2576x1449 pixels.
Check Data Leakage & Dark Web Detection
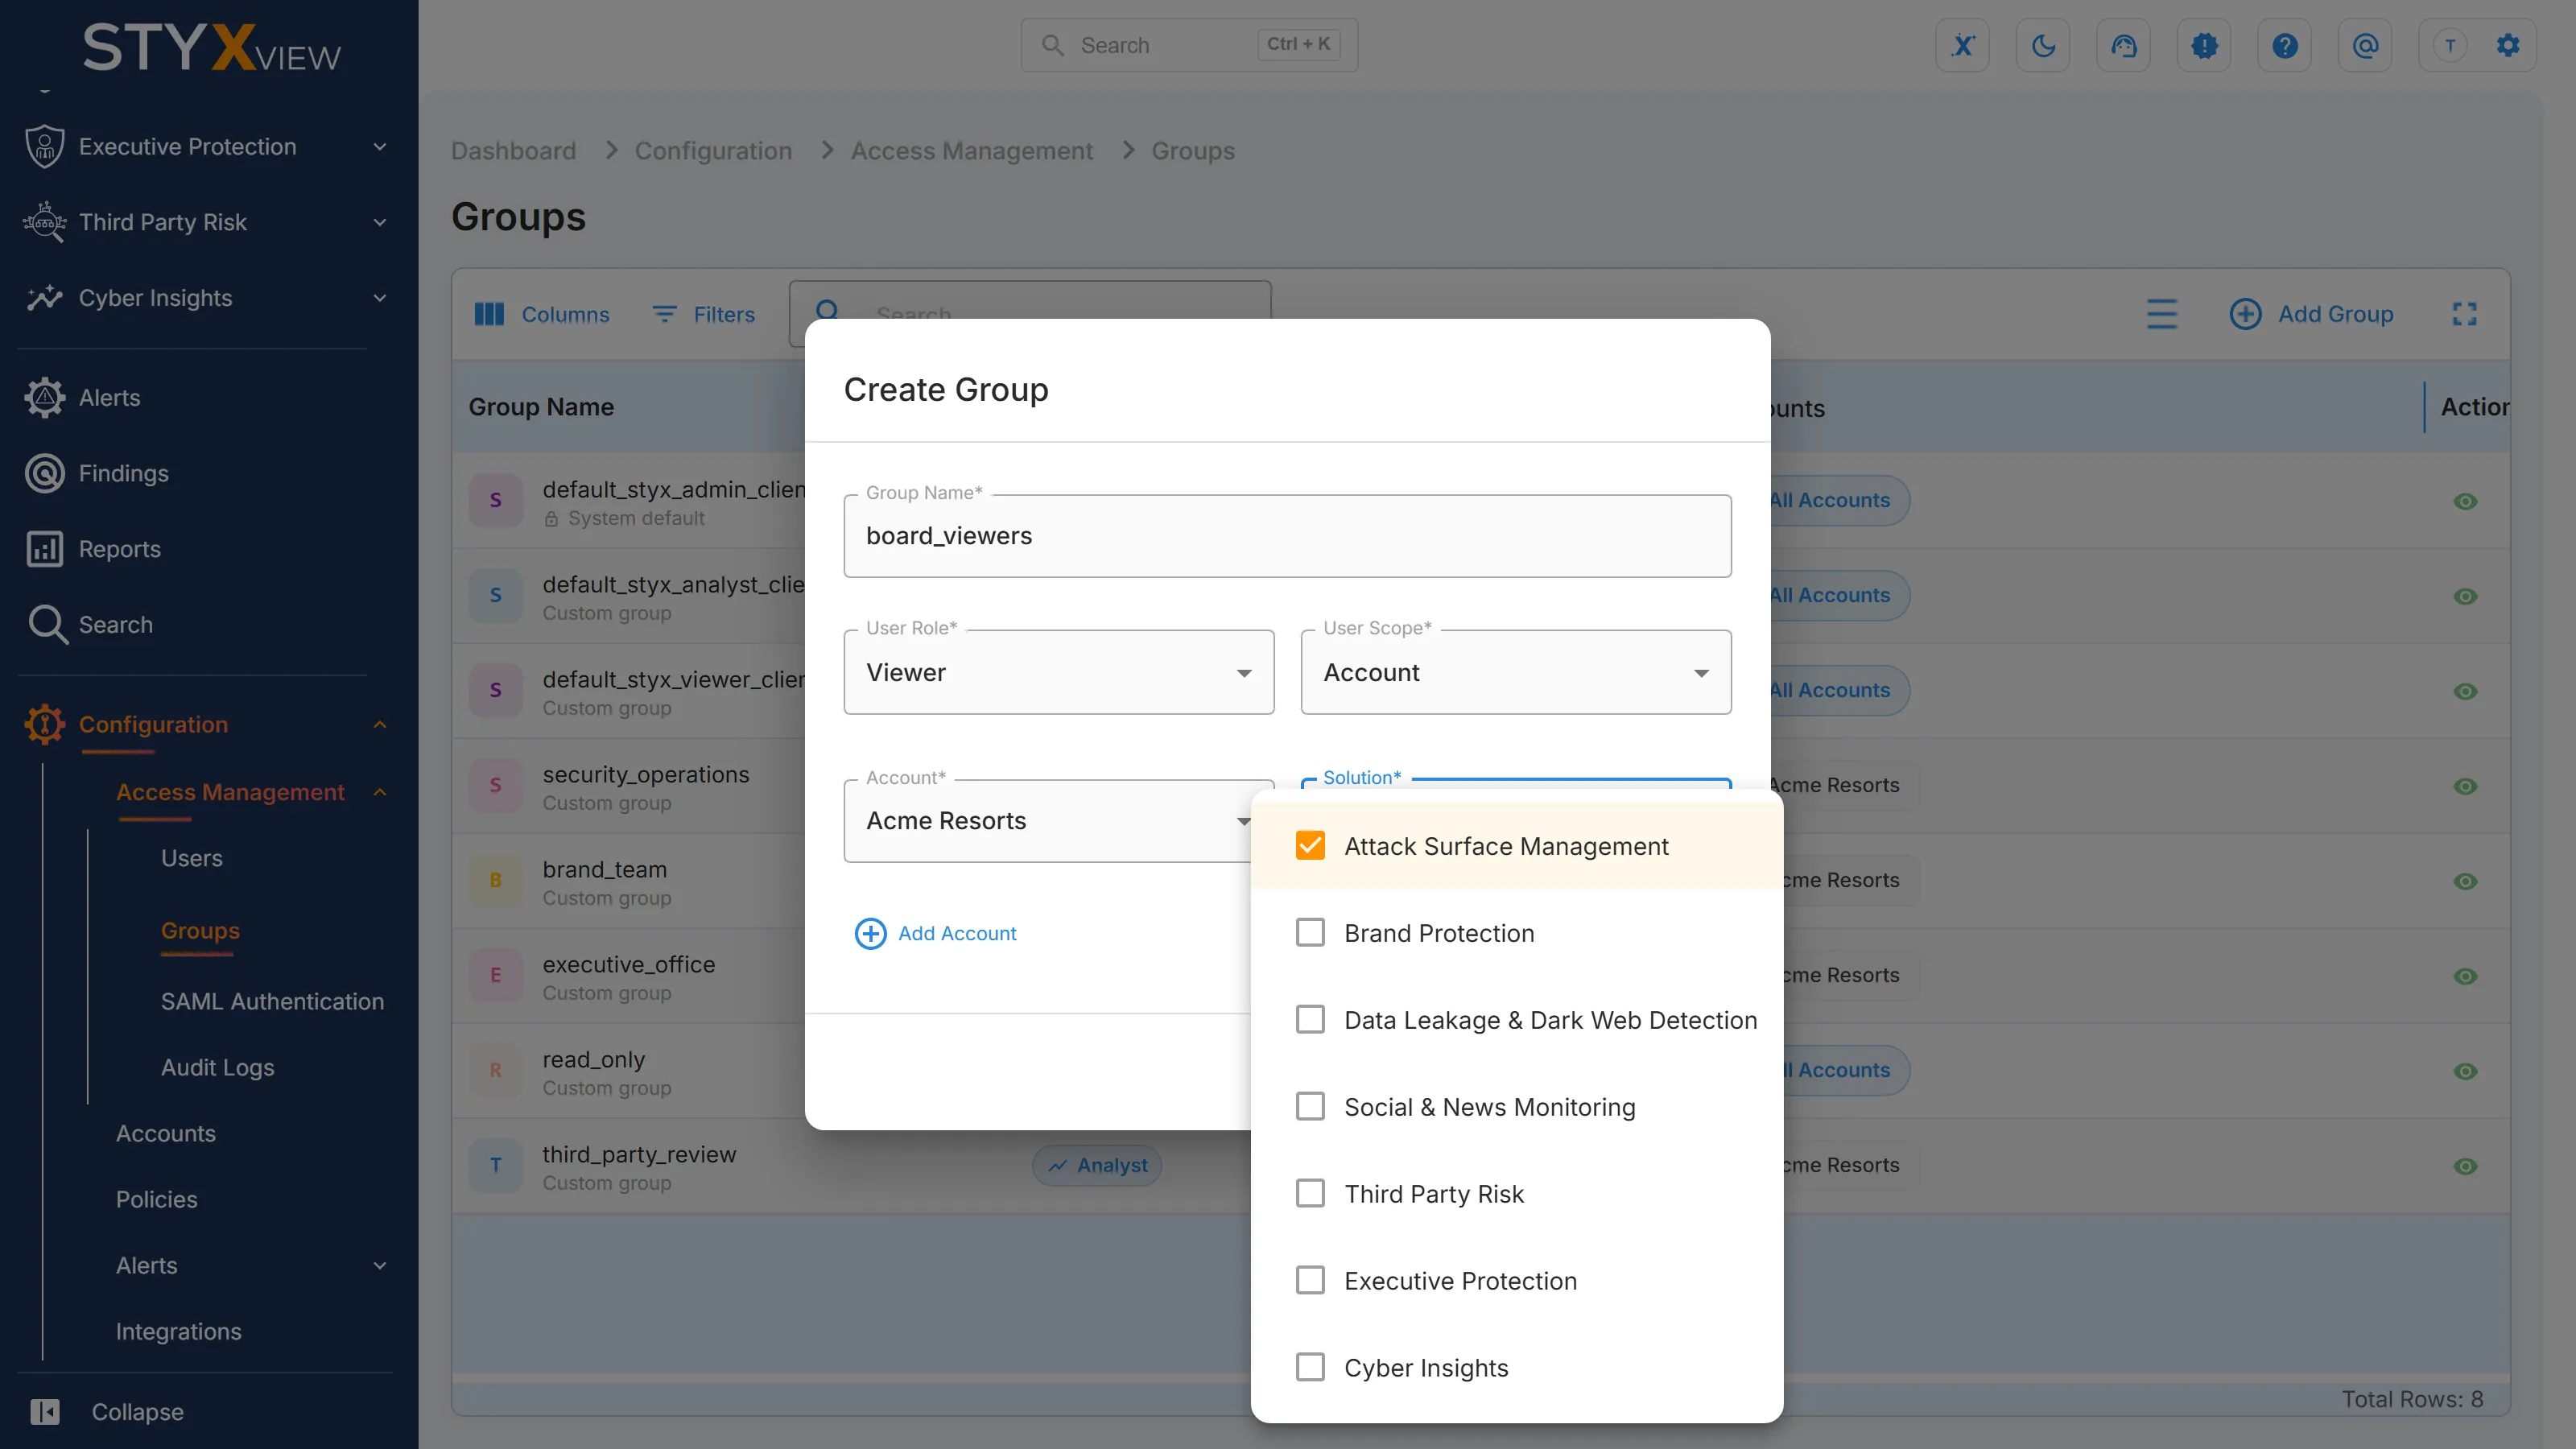tap(1310, 1020)
